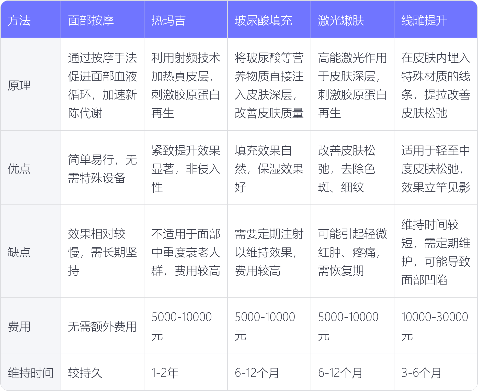Select the 较持久 cell
This screenshot has width=478, height=391.
pos(103,372)
